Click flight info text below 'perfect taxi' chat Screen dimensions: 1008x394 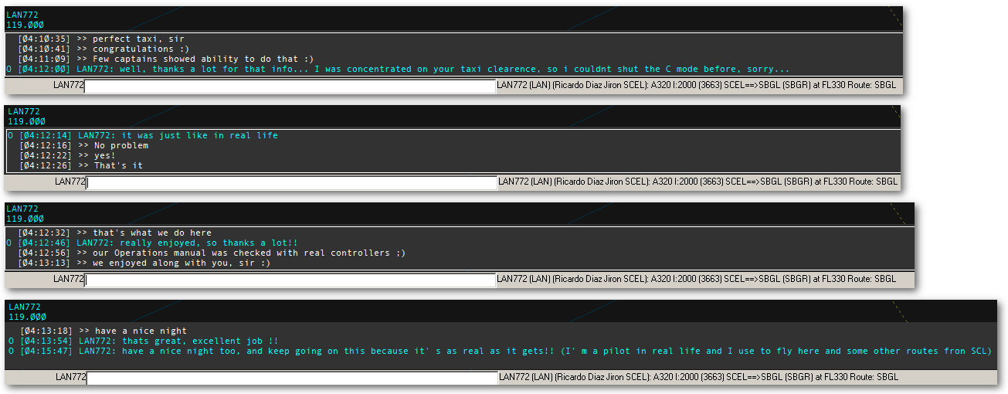click(697, 85)
